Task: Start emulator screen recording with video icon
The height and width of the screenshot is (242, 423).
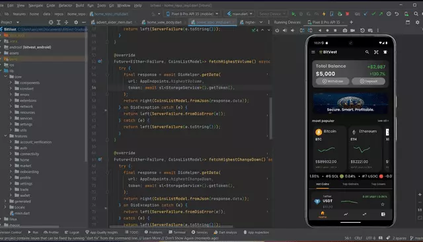Action: pyautogui.click(x=352, y=30)
